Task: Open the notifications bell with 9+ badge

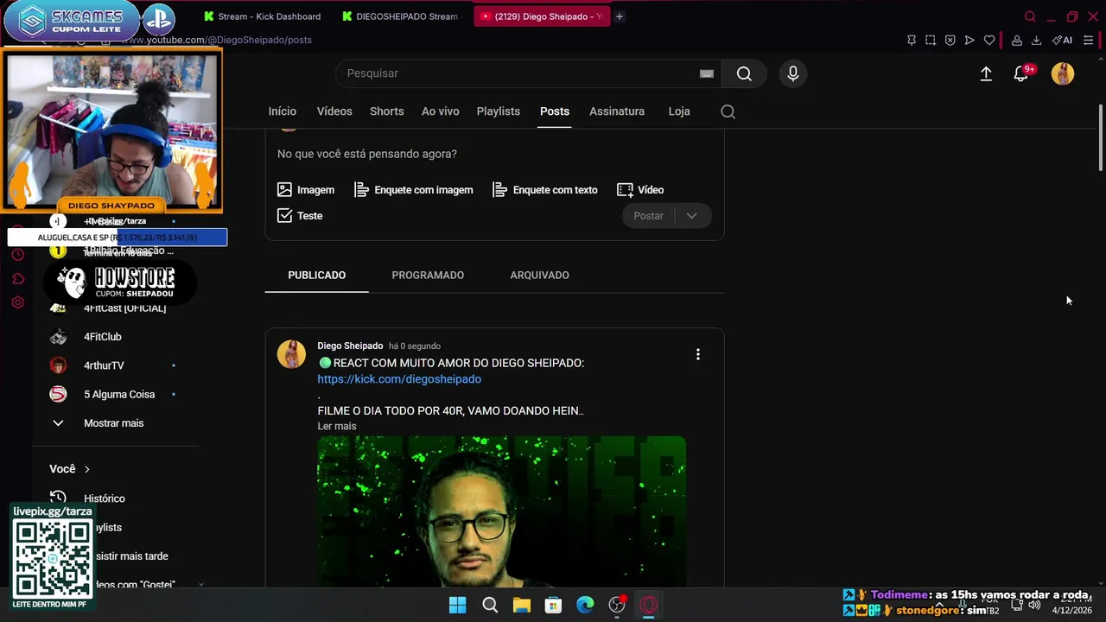Action: (x=1021, y=73)
